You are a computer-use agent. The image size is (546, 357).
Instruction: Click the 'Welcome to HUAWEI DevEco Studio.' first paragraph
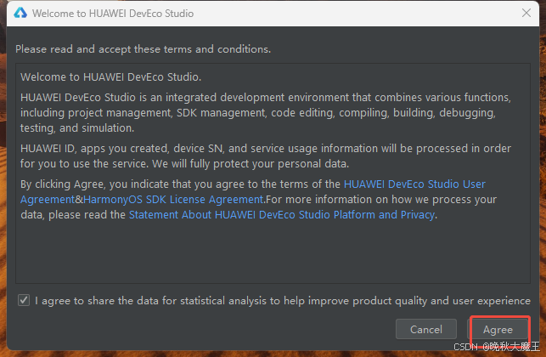tap(111, 78)
